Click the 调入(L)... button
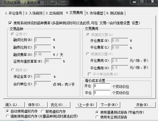The height and width of the screenshot is (121, 158). (14, 105)
